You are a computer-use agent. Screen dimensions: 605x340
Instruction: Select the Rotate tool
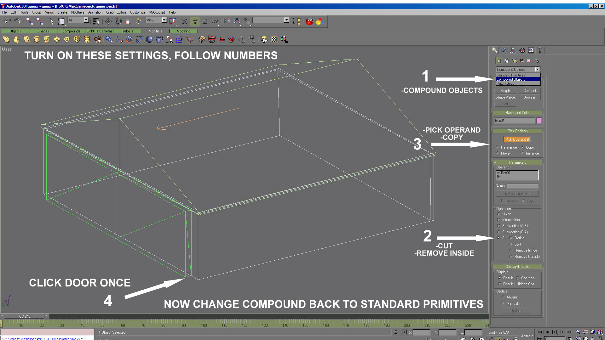[118, 21]
